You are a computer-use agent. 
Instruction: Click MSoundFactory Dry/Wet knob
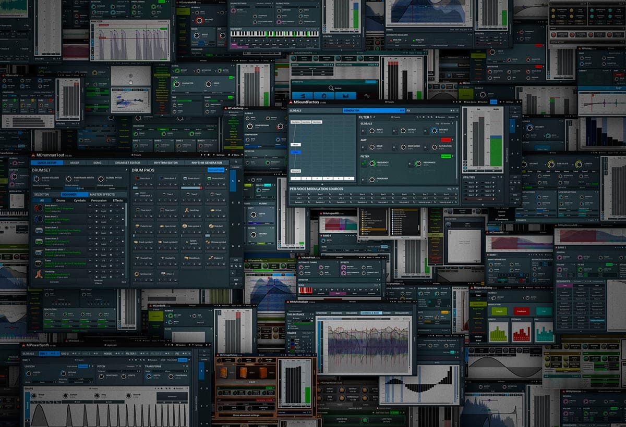(x=434, y=131)
